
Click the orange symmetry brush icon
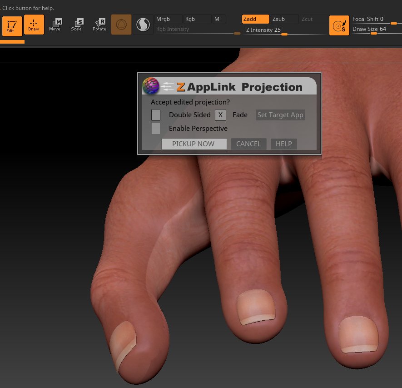click(339, 25)
